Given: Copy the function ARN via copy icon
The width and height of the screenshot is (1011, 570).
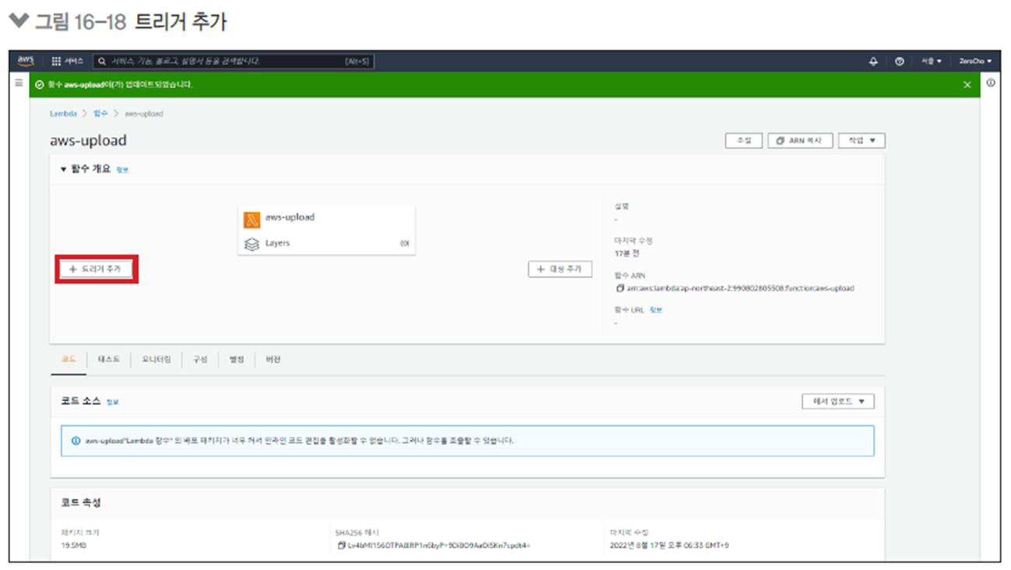Looking at the screenshot, I should [618, 288].
